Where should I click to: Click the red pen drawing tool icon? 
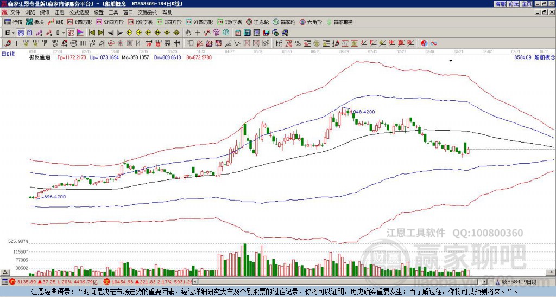[x=7, y=43]
